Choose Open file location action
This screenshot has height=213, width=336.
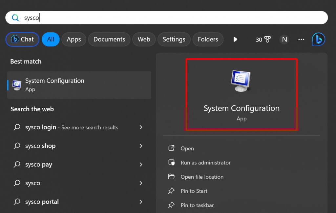[202, 177]
